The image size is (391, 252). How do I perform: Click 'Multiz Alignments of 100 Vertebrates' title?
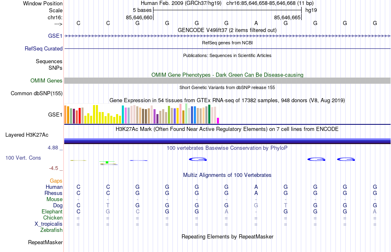tap(227, 175)
